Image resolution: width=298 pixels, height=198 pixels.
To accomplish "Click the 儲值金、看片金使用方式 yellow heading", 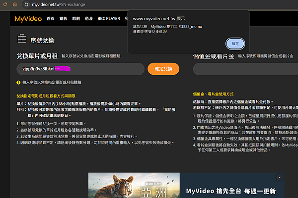I will click(213, 94).
